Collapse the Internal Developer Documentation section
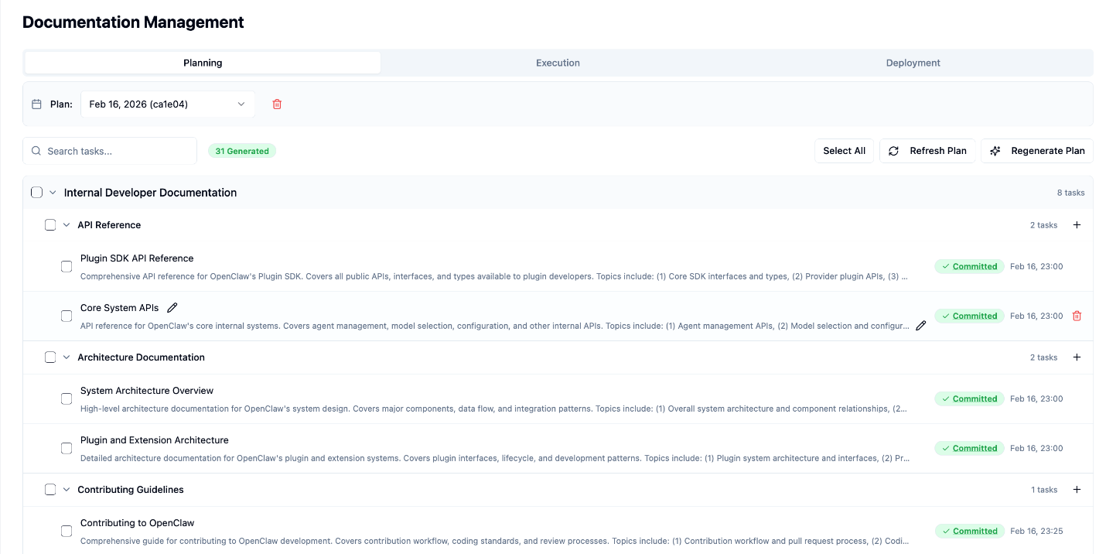 click(x=53, y=193)
